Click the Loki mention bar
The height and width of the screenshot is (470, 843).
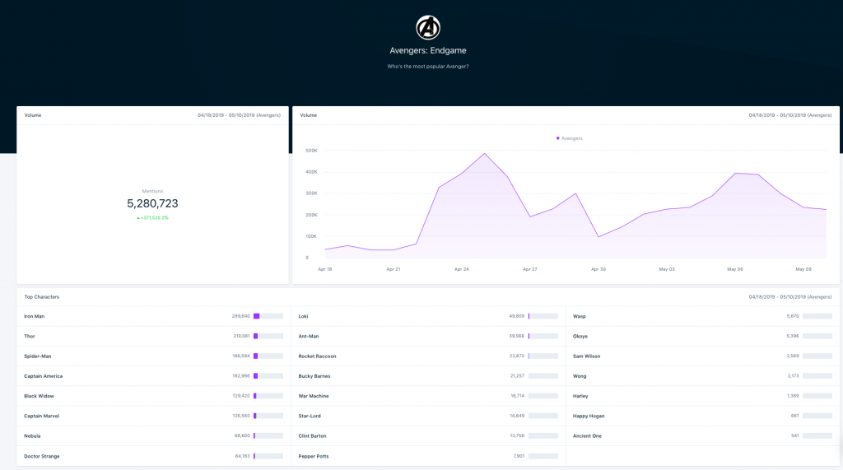click(543, 316)
